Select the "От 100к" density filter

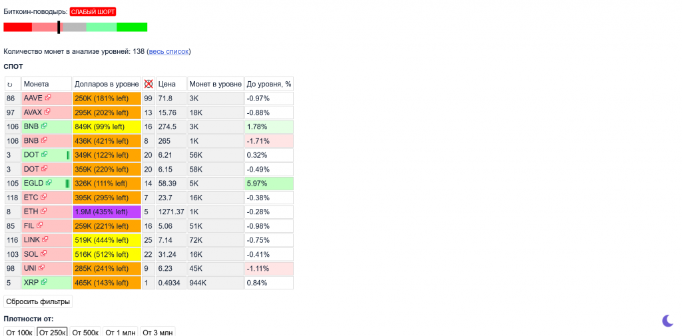tap(19, 332)
